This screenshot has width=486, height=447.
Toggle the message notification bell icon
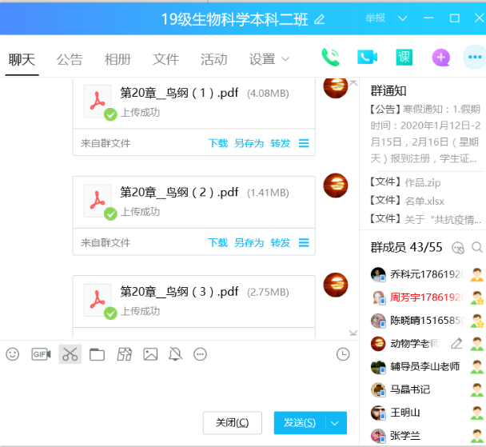point(175,353)
